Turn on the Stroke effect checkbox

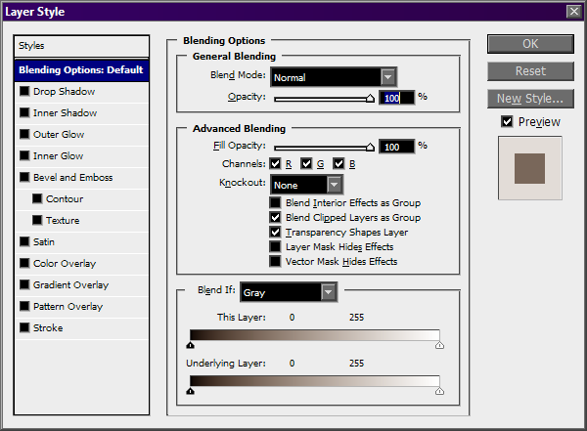click(x=25, y=328)
